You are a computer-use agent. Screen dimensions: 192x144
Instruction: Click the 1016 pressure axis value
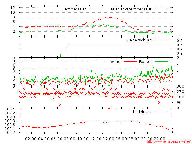pyautogui.click(x=10, y=125)
